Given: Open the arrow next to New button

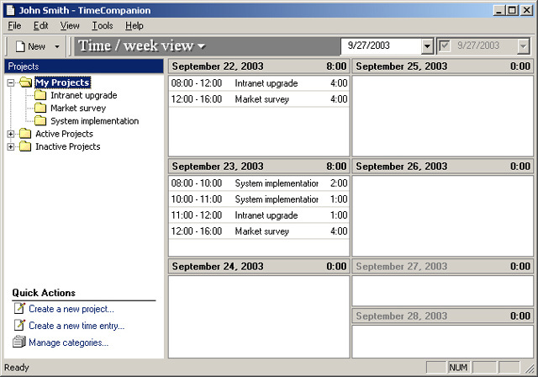Looking at the screenshot, I should tap(57, 46).
